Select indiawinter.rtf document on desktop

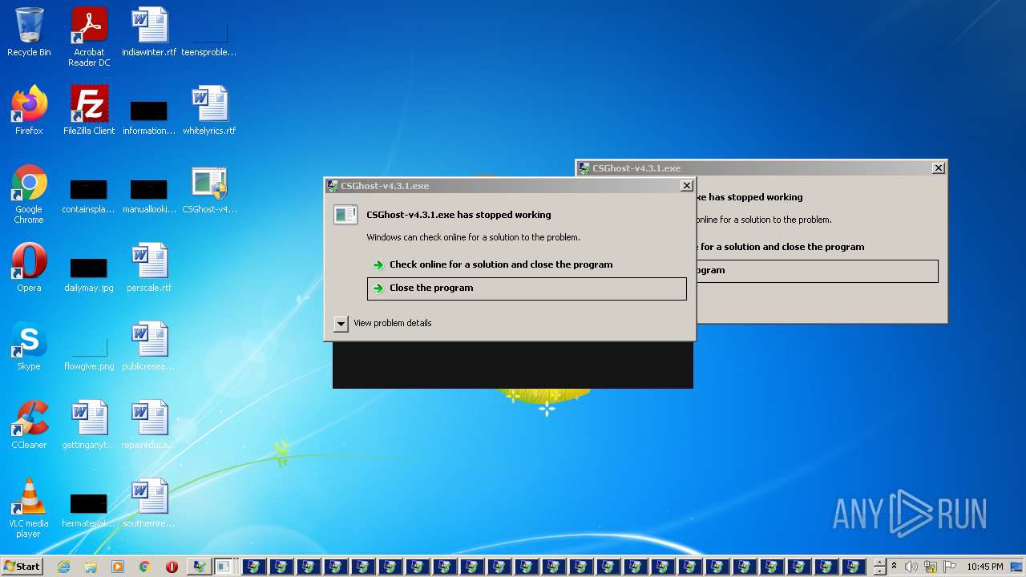pyautogui.click(x=149, y=32)
